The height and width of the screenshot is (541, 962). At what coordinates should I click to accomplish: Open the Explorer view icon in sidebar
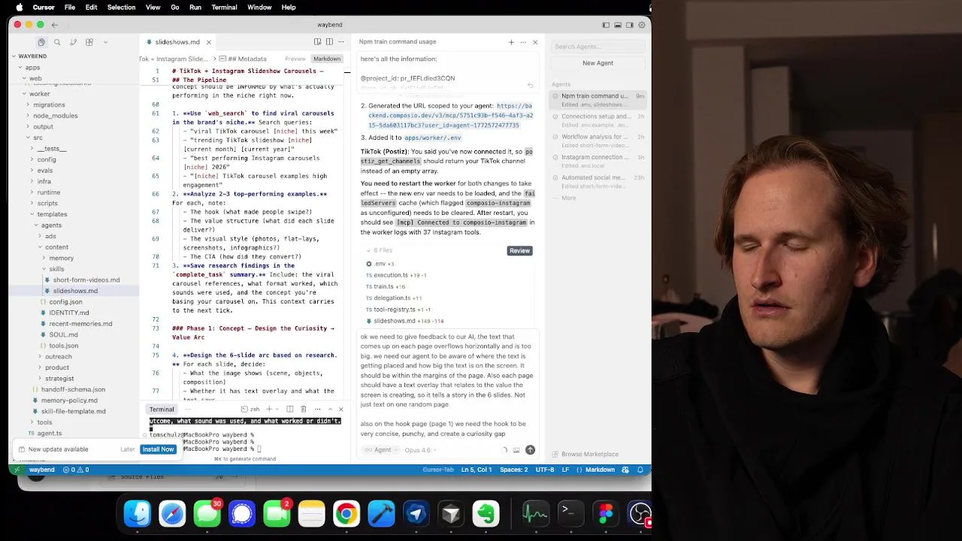(41, 42)
